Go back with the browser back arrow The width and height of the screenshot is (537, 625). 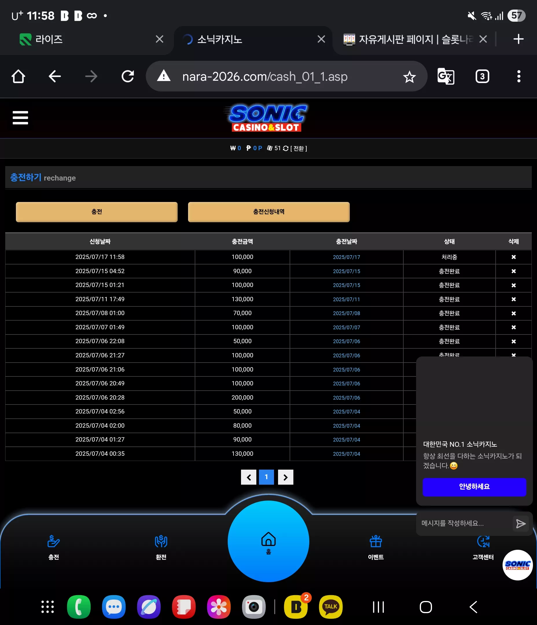55,76
